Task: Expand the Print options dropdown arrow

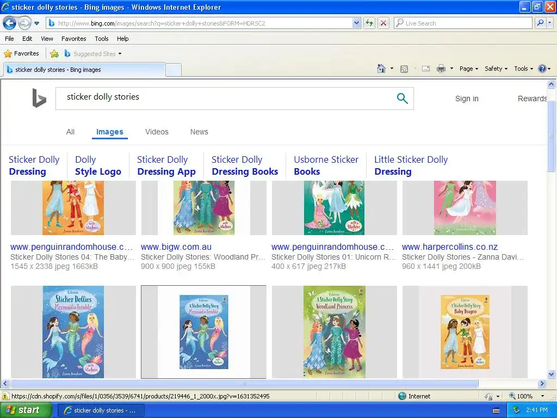Action: point(451,69)
